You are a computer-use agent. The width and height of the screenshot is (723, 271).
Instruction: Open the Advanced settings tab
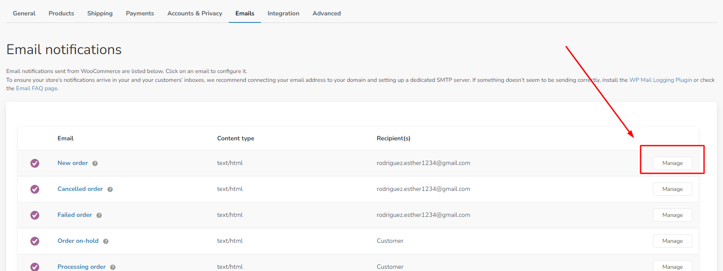tap(326, 13)
